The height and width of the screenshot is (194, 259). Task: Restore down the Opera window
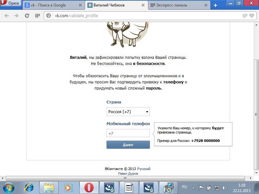(239, 3)
